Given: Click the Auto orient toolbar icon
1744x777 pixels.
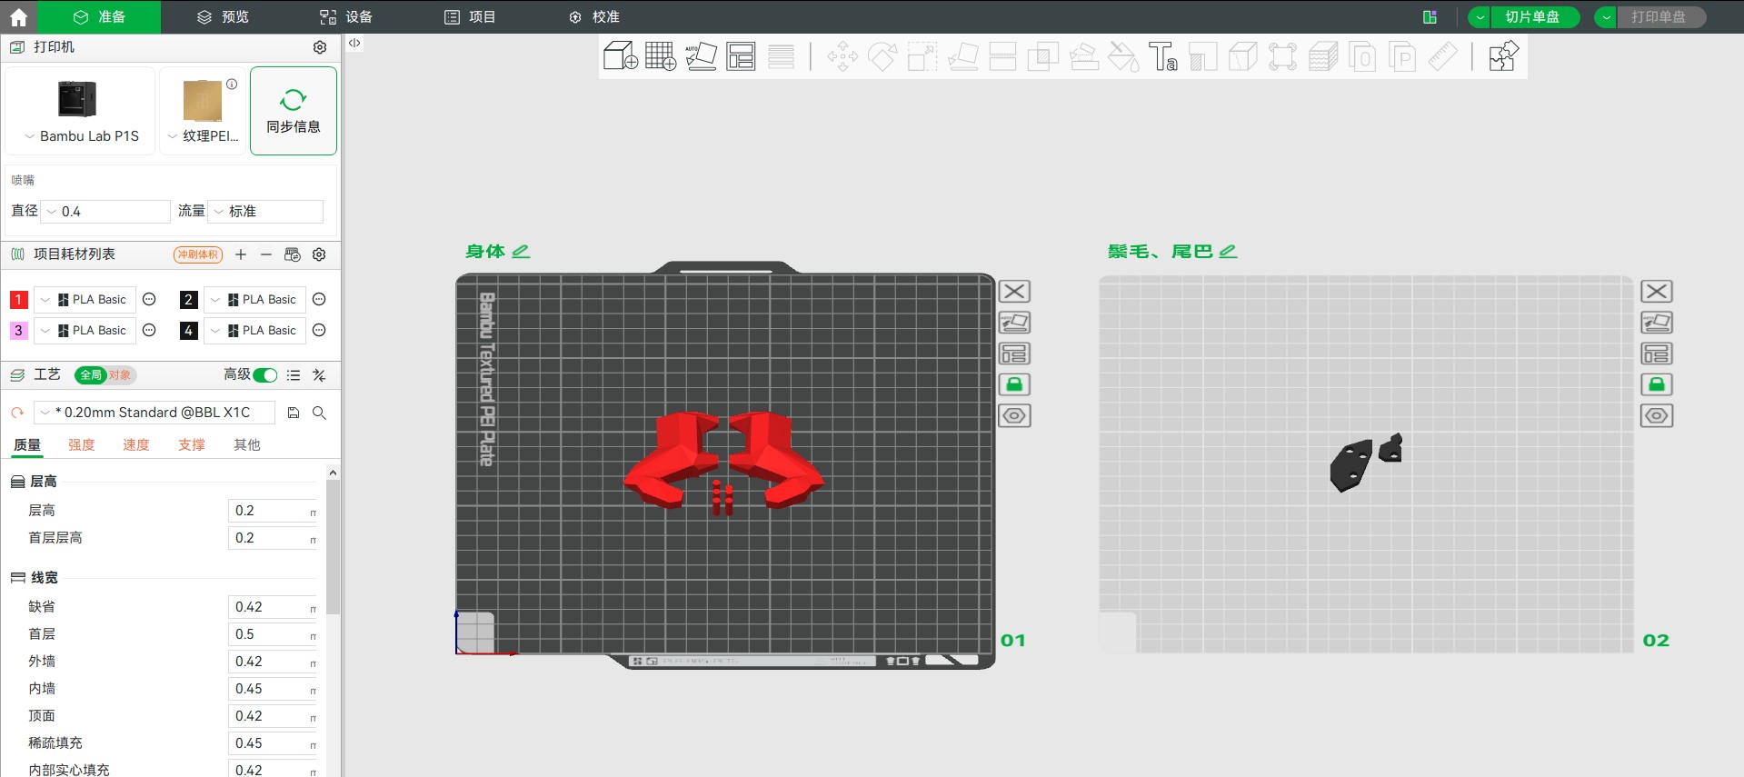Looking at the screenshot, I should pyautogui.click(x=701, y=56).
